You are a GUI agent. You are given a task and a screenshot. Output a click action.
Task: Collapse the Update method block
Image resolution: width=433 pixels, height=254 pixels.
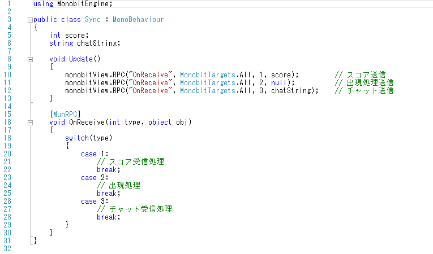click(31, 59)
